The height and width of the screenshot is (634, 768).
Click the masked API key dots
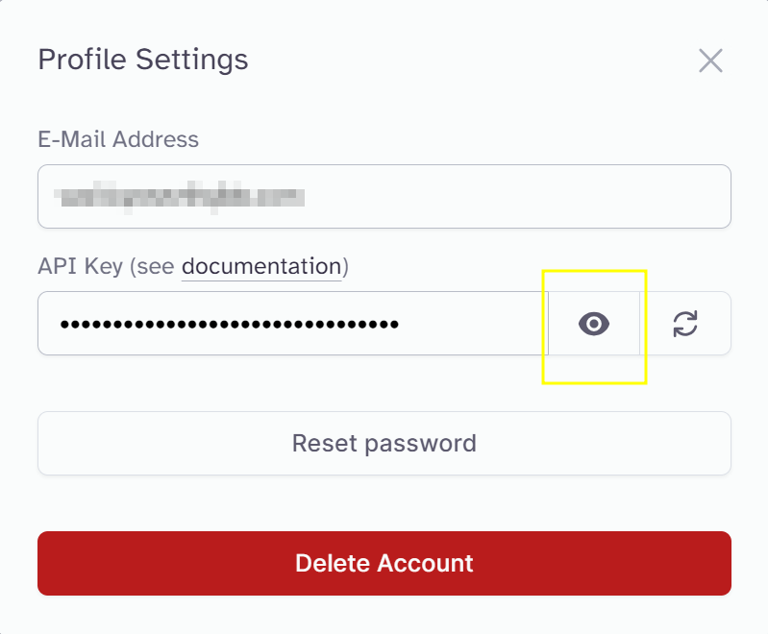pyautogui.click(x=229, y=325)
